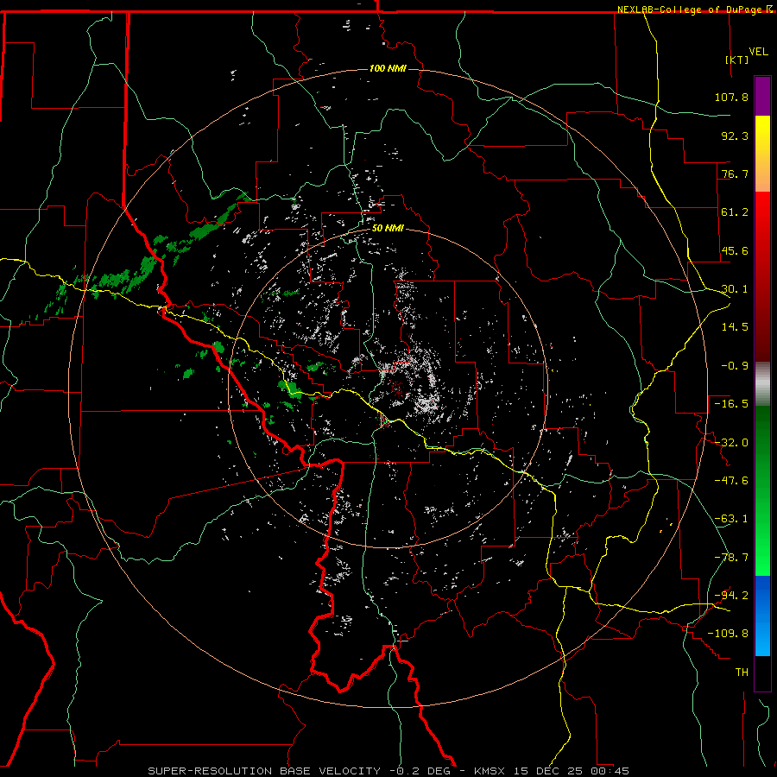Pick the gray segment of the velocity scale
This screenshot has width=777, height=777.
pos(762,384)
